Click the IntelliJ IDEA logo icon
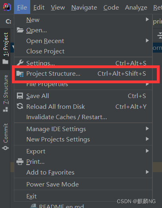Image resolution: width=162 pixels, height=208 pixels. click(x=7, y=7)
